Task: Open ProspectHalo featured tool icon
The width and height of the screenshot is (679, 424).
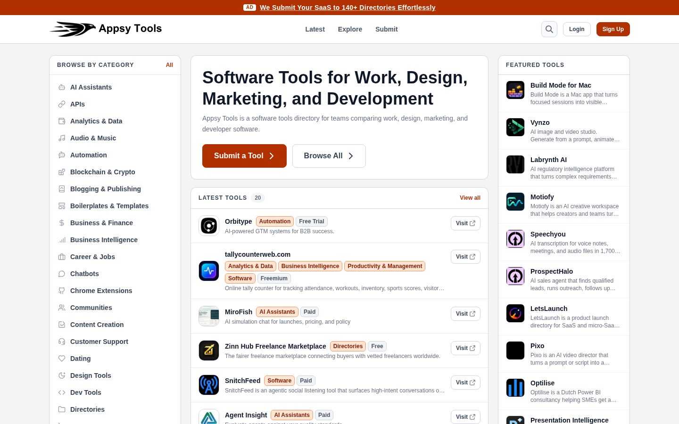Action: [x=515, y=276]
